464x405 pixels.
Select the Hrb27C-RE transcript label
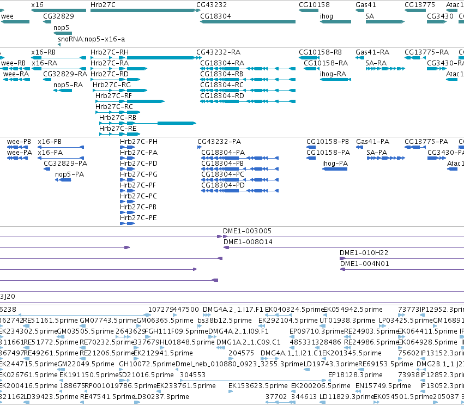pyautogui.click(x=118, y=129)
